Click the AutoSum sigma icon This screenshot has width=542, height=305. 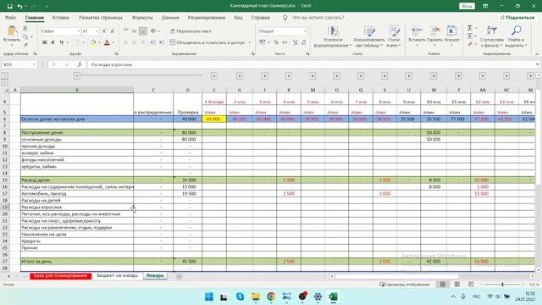pyautogui.click(x=470, y=28)
